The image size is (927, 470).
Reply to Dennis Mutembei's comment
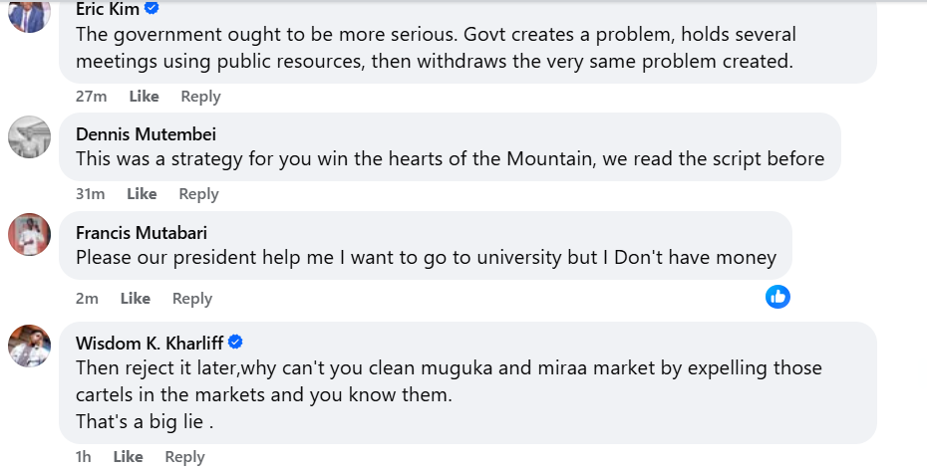click(198, 194)
